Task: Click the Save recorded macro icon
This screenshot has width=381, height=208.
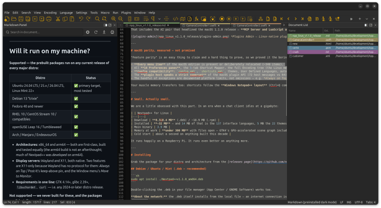Action: point(250,19)
